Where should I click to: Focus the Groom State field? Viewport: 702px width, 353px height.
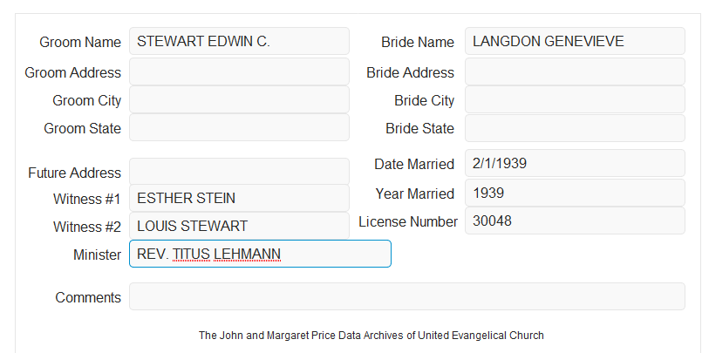click(239, 127)
